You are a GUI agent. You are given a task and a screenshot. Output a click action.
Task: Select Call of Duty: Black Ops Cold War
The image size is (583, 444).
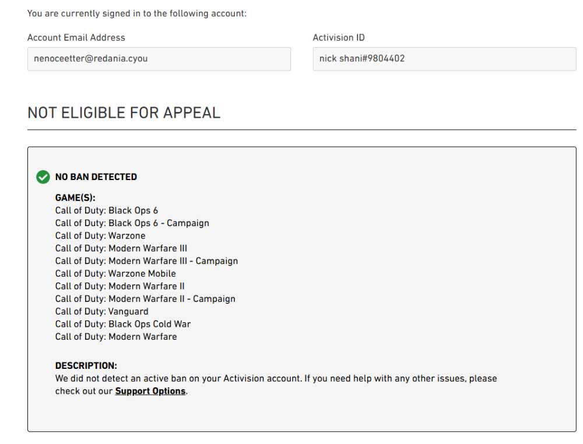coord(122,324)
